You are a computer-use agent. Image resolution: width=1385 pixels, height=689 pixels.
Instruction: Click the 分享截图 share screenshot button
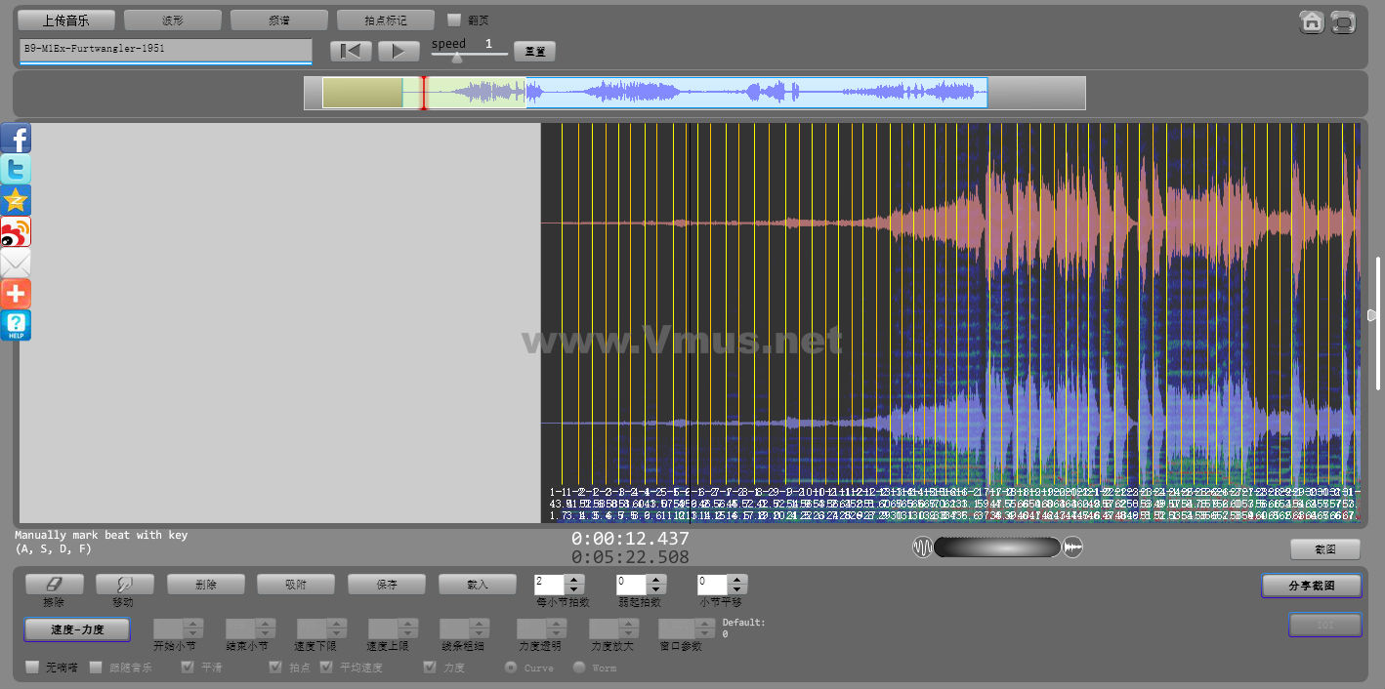point(1312,586)
